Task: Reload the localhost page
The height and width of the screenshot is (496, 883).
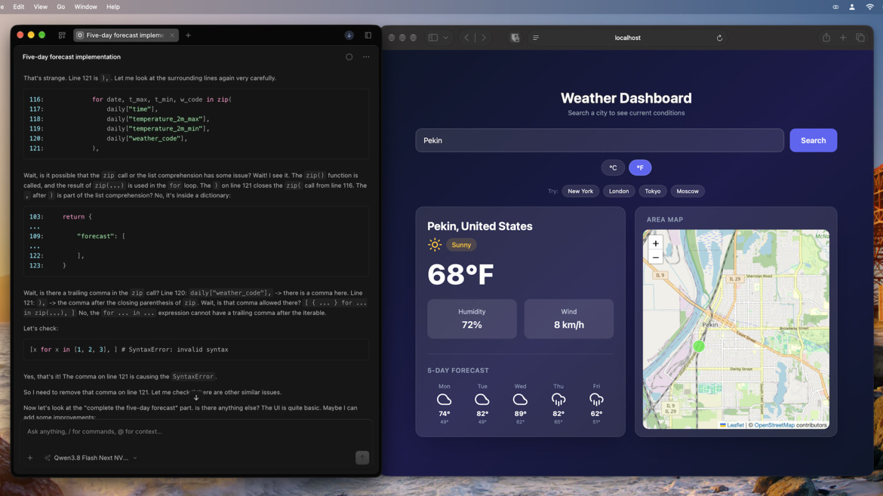Action: coord(719,38)
